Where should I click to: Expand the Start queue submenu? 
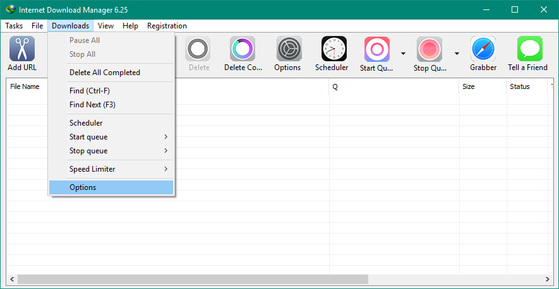pos(111,137)
